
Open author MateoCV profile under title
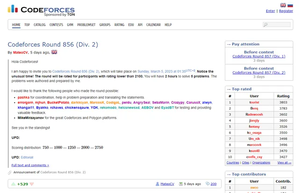click(21, 53)
